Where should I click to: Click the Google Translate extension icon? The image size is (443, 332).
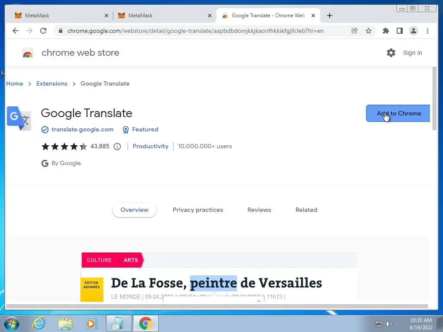[19, 118]
